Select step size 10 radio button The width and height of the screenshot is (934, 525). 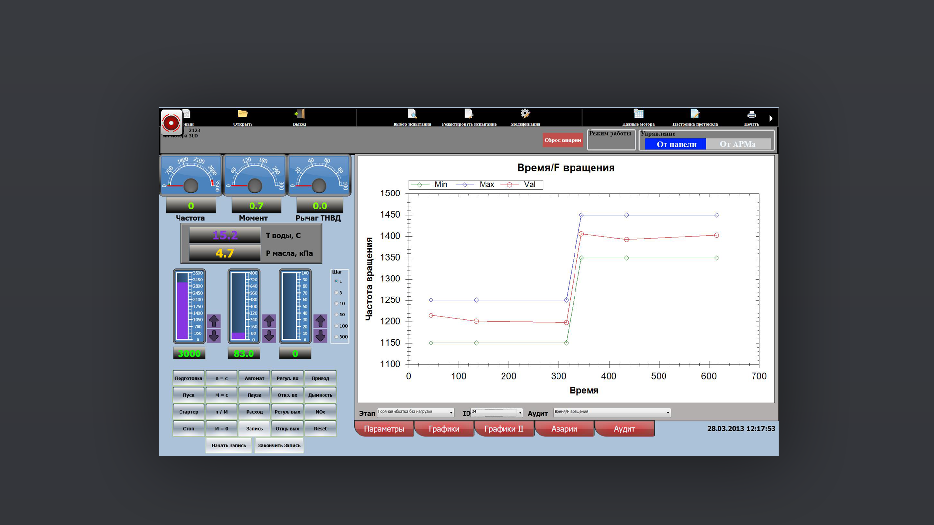click(x=336, y=303)
